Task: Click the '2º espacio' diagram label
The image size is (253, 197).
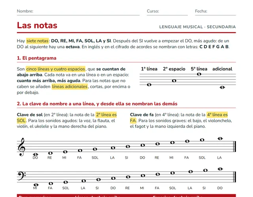Action: 174,69
